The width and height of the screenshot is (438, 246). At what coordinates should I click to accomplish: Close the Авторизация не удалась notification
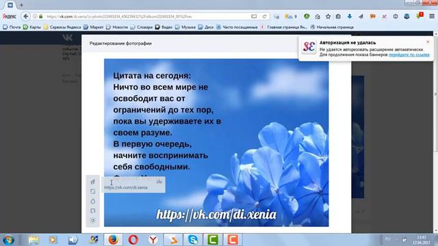pos(428,42)
